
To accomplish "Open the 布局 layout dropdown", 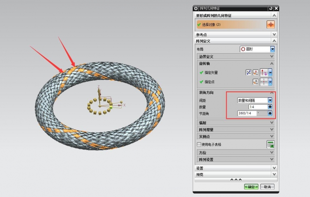I will [x=272, y=49].
